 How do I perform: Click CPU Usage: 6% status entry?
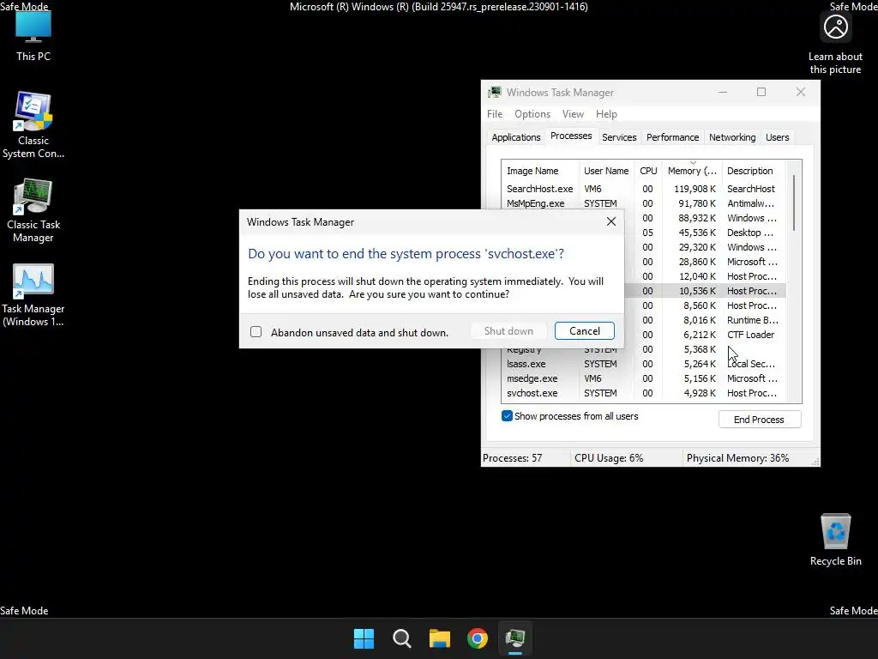609,458
